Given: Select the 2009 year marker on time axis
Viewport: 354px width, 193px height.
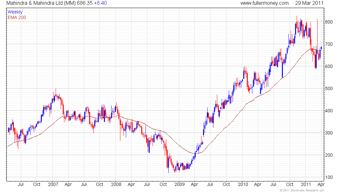Looking at the screenshot, I should [x=180, y=184].
